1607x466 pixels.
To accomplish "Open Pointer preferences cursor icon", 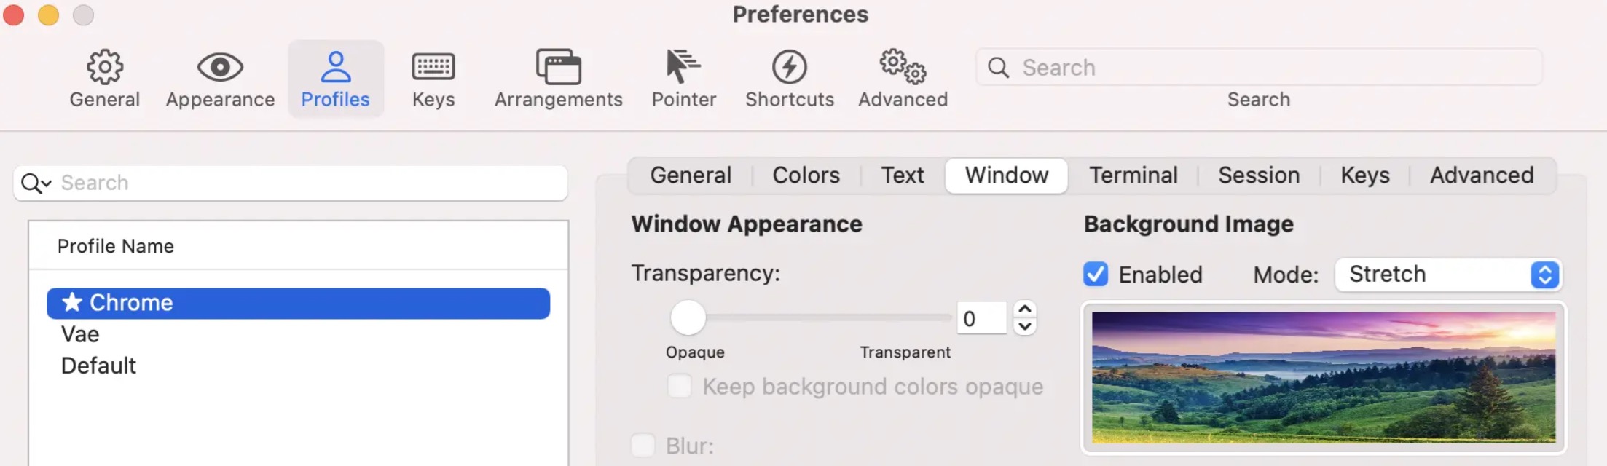I will (x=683, y=68).
